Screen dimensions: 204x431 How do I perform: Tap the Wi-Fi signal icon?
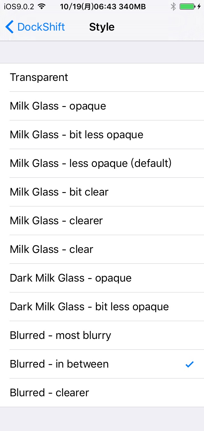click(41, 6)
